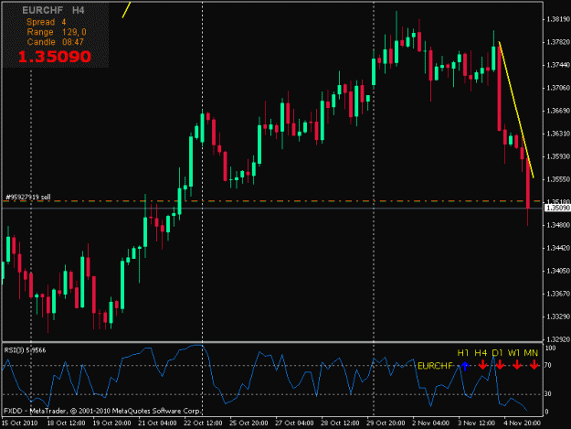
Task: Select the MN timeframe label
Action: pyautogui.click(x=531, y=353)
